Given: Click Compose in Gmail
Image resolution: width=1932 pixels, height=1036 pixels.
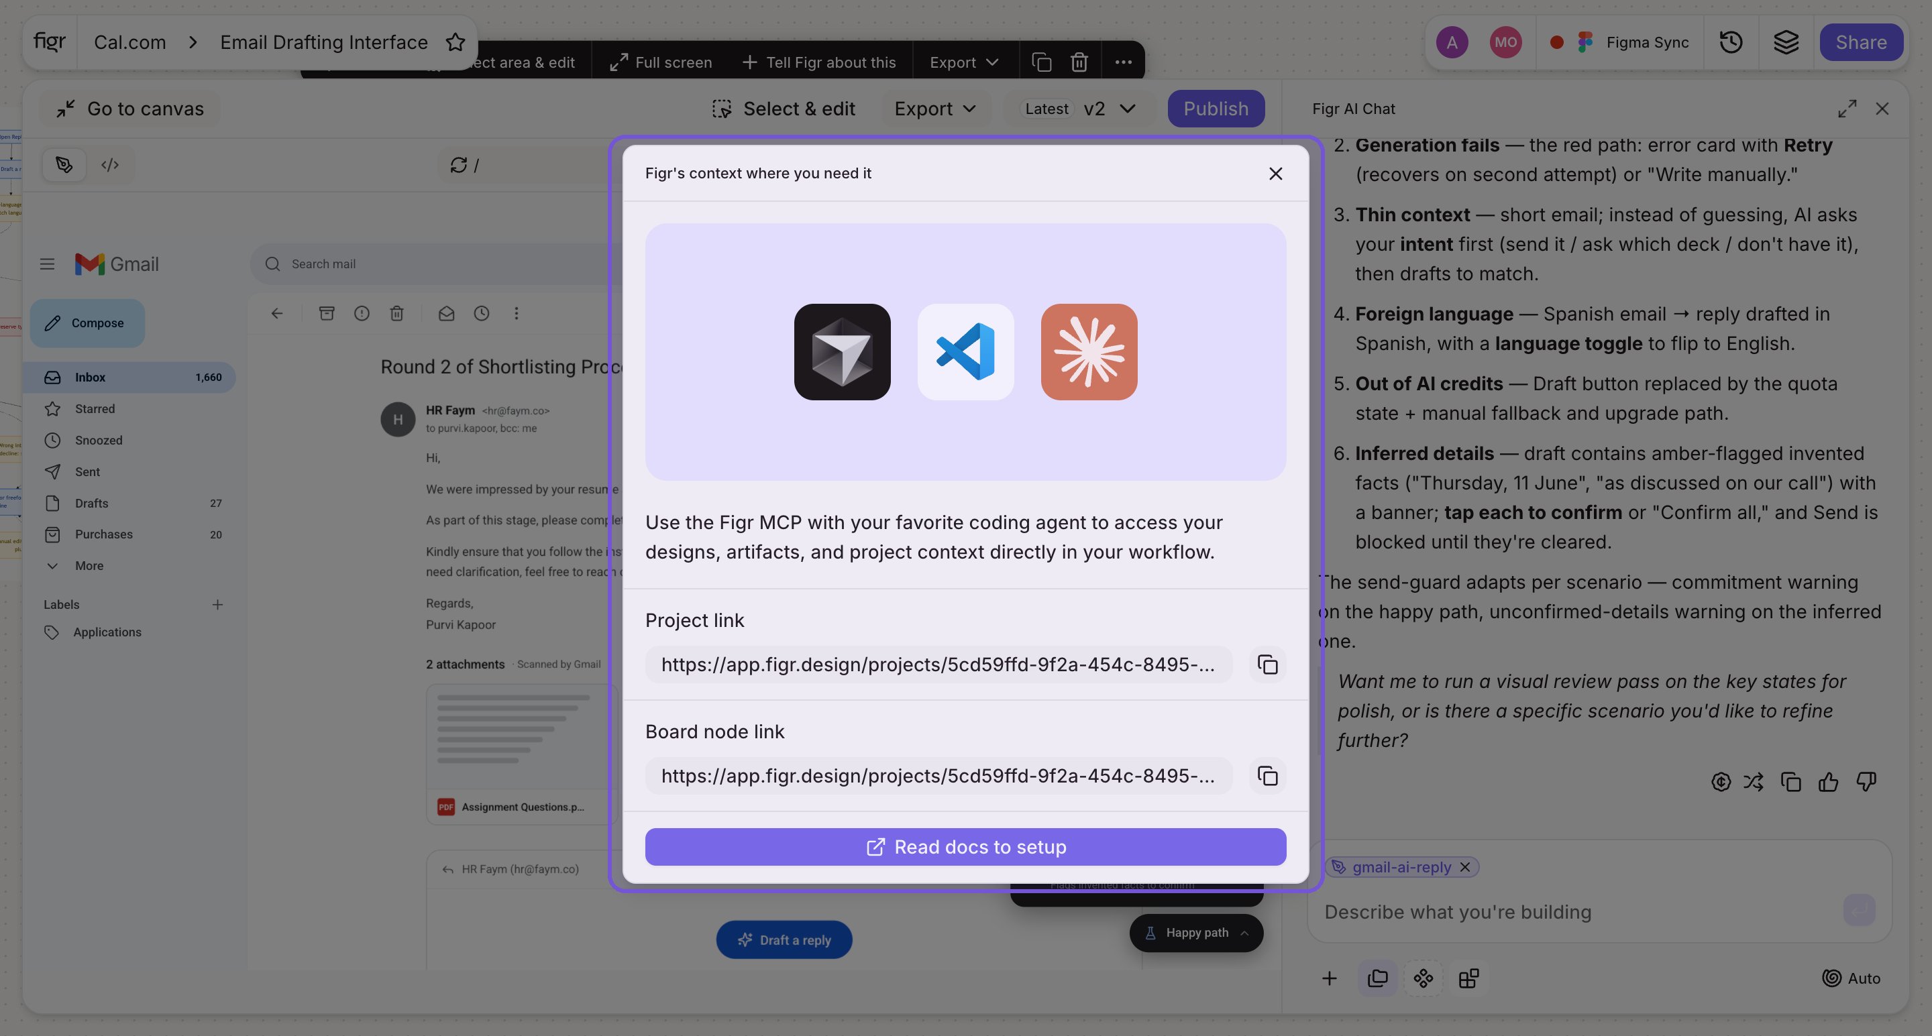Looking at the screenshot, I should pyautogui.click(x=87, y=323).
